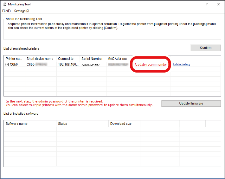Click the Serial Number column header
Viewport: 225px width, 179px height.
pos(92,59)
